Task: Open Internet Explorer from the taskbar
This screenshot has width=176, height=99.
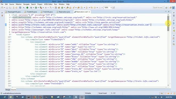Action: pos(5,97)
